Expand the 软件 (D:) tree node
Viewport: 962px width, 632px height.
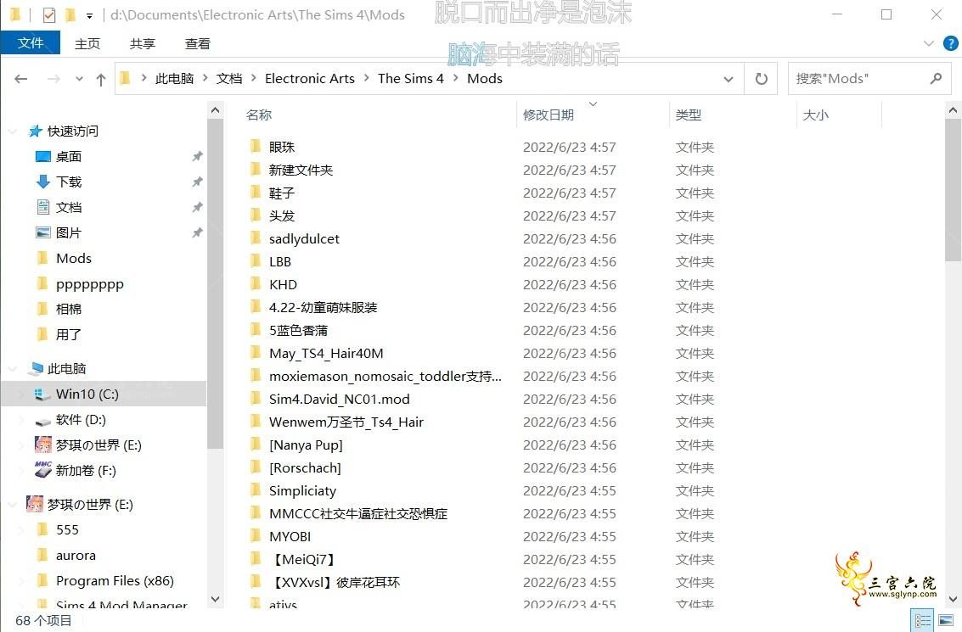[21, 420]
